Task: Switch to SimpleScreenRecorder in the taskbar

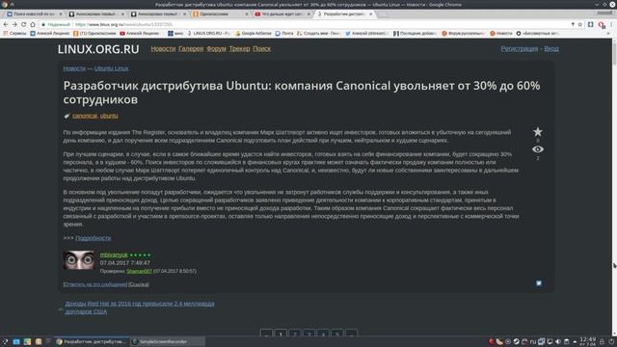Action: pyautogui.click(x=167, y=342)
